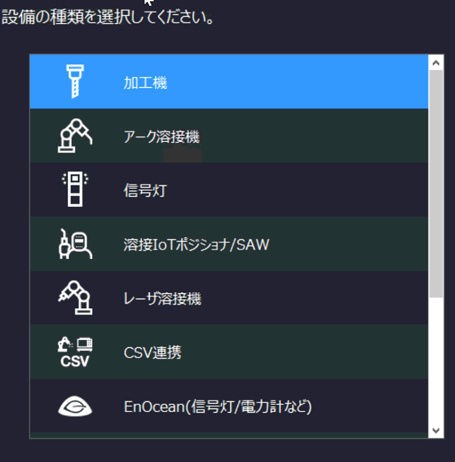Click the partially visible row below EnOcean
Viewport: 455px width, 462px height.
point(228,435)
